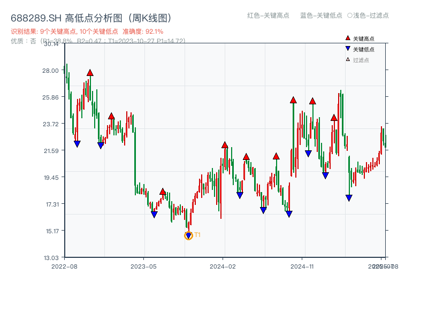This screenshot has width=428, height=321.
Task: Toggle the 关键高点 legend label
Action: pyautogui.click(x=364, y=39)
